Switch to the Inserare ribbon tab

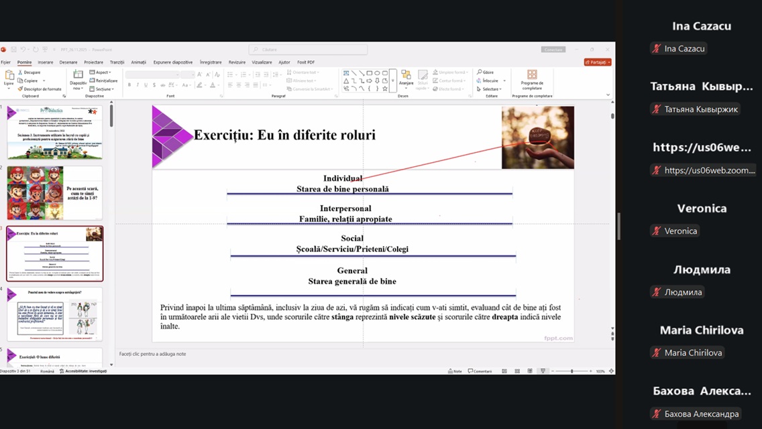(x=46, y=62)
